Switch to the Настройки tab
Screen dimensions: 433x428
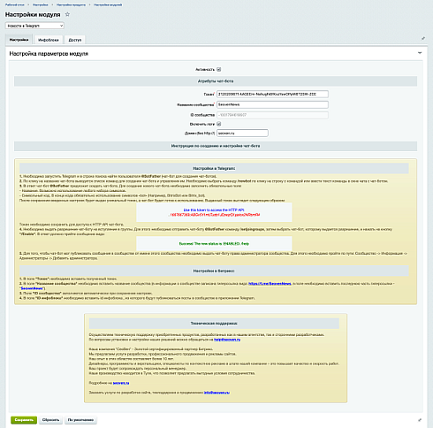click(19, 40)
